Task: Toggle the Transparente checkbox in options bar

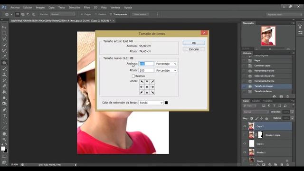Action: coord(111,14)
